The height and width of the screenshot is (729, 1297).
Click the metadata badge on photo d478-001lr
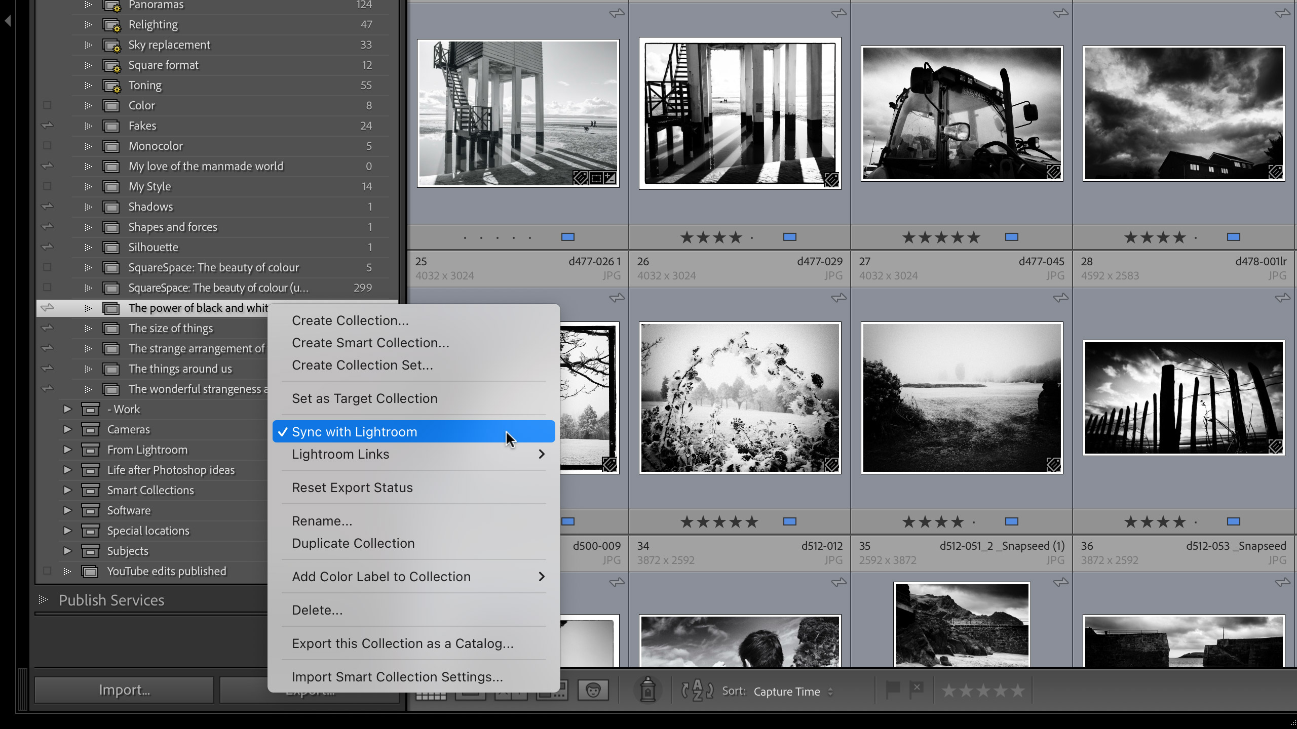point(1275,173)
